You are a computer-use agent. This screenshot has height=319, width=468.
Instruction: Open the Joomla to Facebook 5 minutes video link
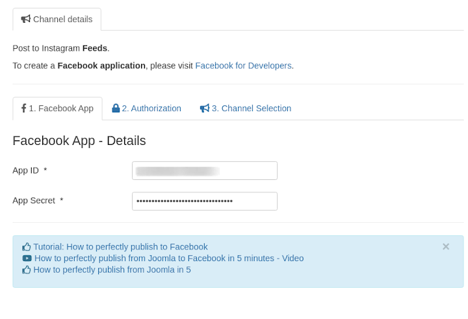[169, 258]
